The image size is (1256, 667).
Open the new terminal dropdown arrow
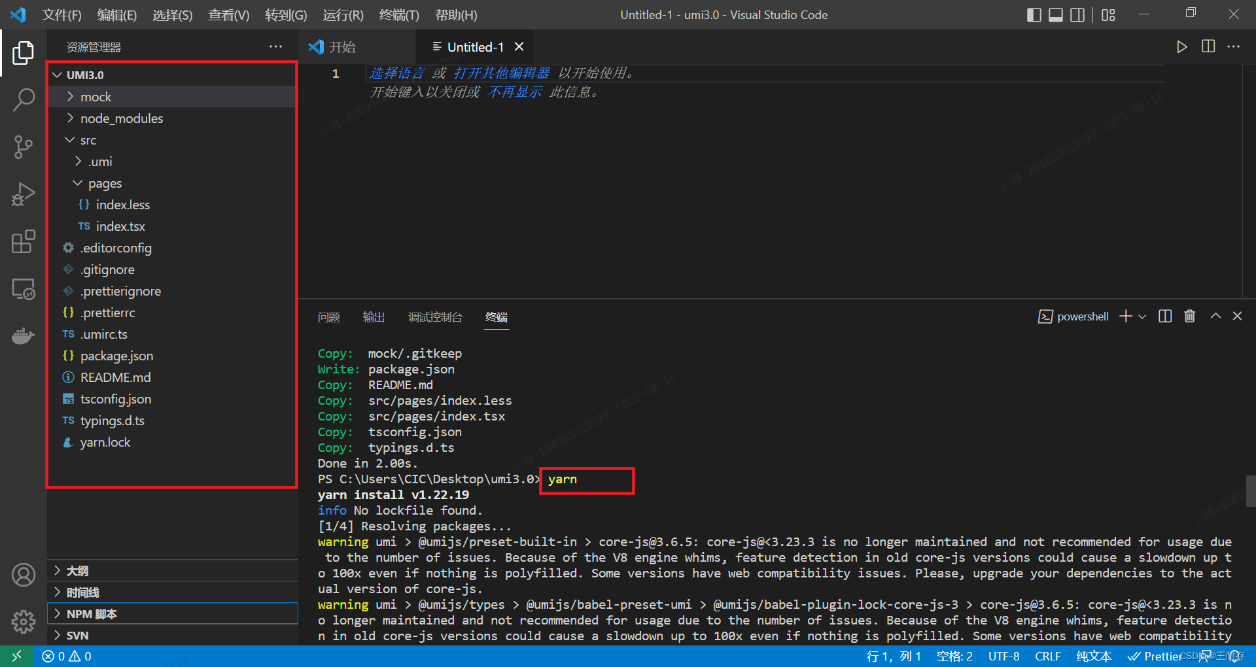click(x=1142, y=316)
